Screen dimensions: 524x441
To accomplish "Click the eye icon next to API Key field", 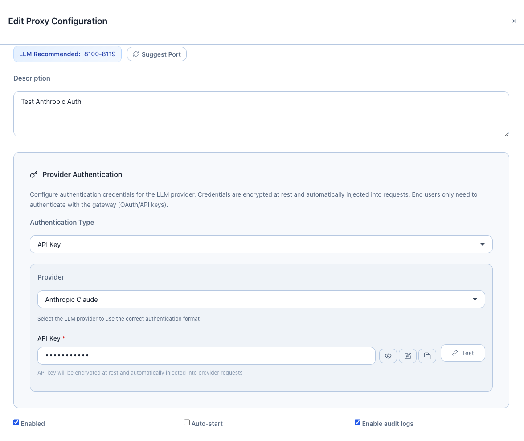I will [x=388, y=356].
